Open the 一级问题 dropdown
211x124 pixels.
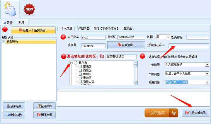tap(207, 64)
